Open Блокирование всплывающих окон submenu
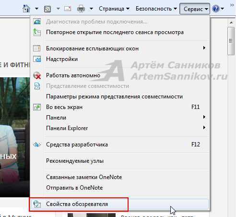The height and width of the screenshot is (217, 236). (120, 48)
